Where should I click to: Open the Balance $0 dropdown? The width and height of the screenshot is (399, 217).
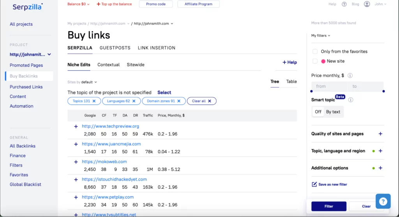(78, 4)
